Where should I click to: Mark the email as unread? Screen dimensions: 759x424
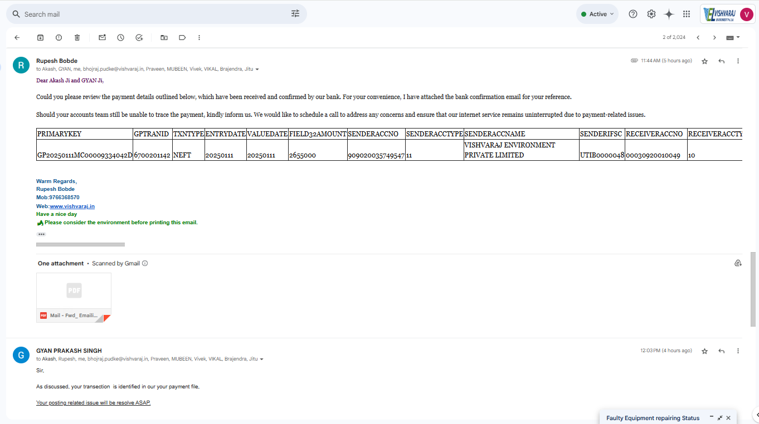tap(102, 38)
